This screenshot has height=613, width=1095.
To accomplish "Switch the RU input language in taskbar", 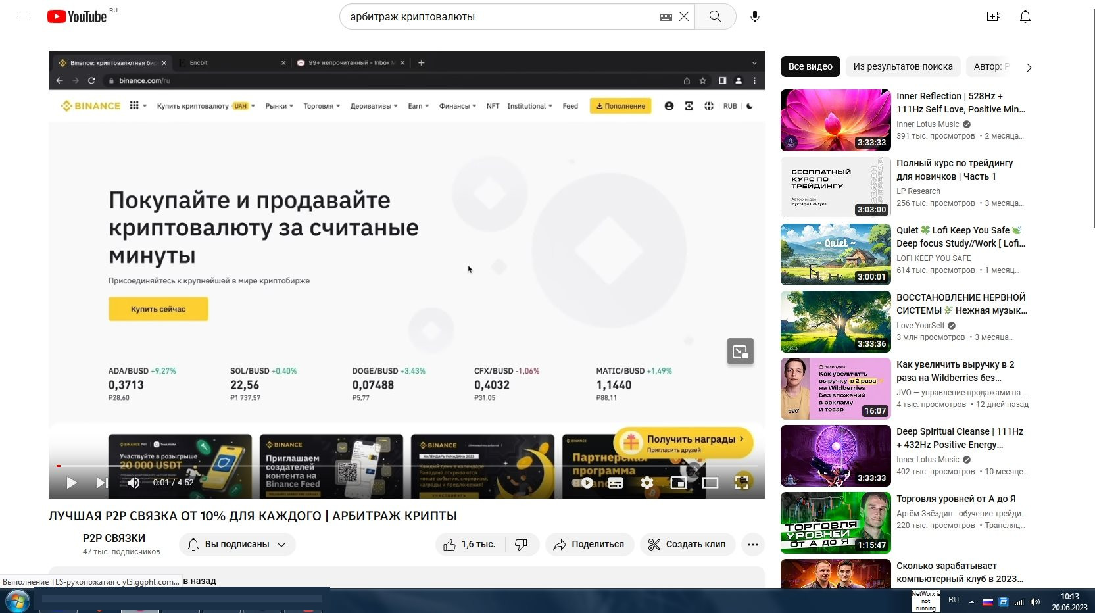I will (x=954, y=601).
